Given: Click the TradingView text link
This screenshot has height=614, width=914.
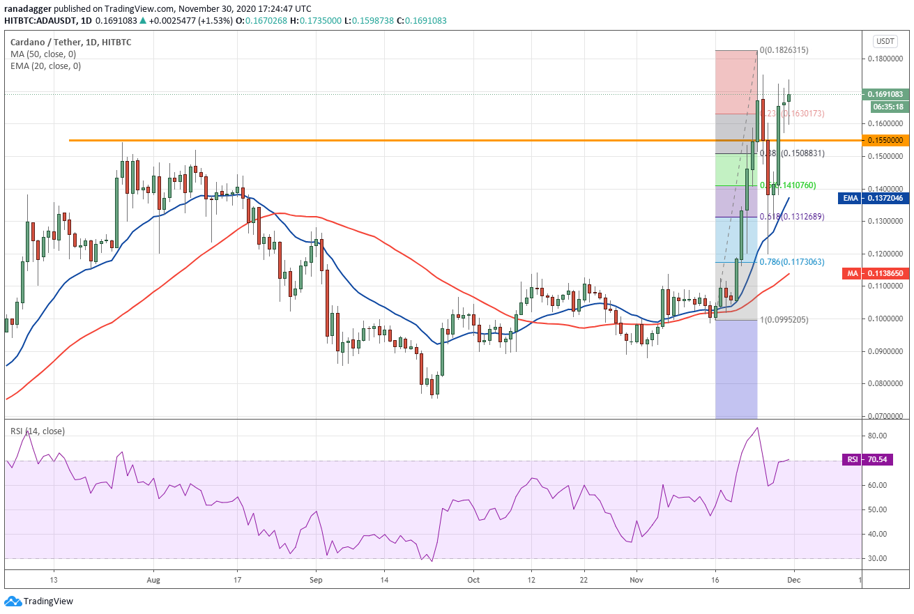Looking at the screenshot, I should pyautogui.click(x=48, y=601).
